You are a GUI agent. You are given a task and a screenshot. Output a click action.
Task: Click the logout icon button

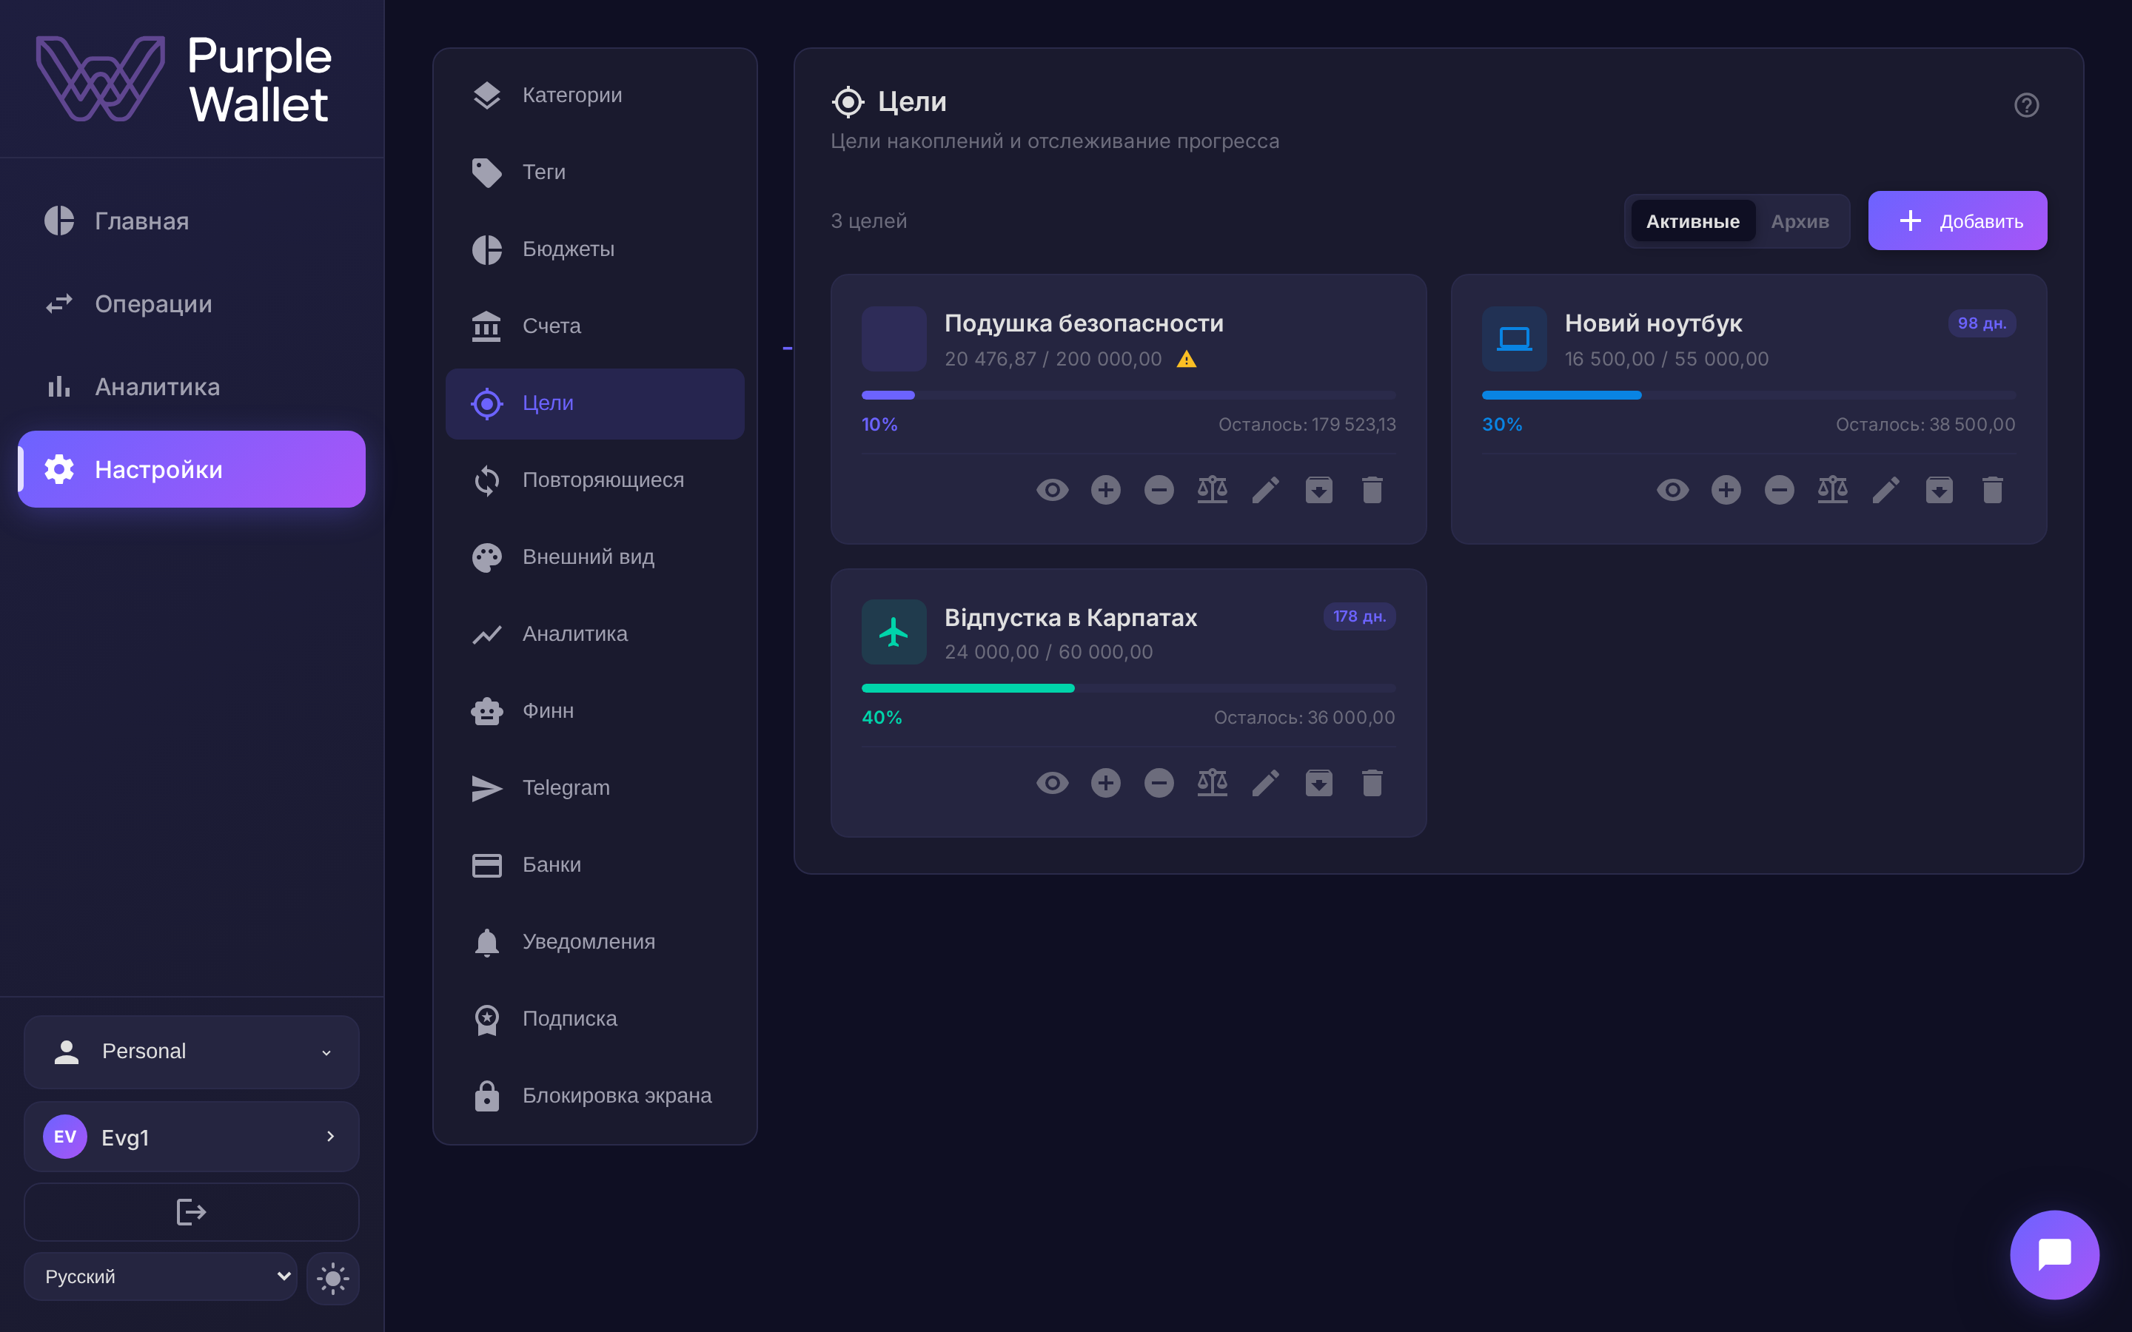click(x=191, y=1212)
